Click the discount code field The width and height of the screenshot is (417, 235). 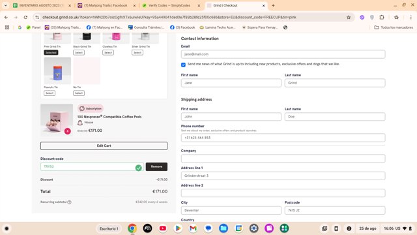click(92, 167)
